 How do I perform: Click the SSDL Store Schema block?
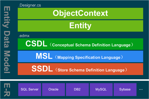tap(80, 69)
